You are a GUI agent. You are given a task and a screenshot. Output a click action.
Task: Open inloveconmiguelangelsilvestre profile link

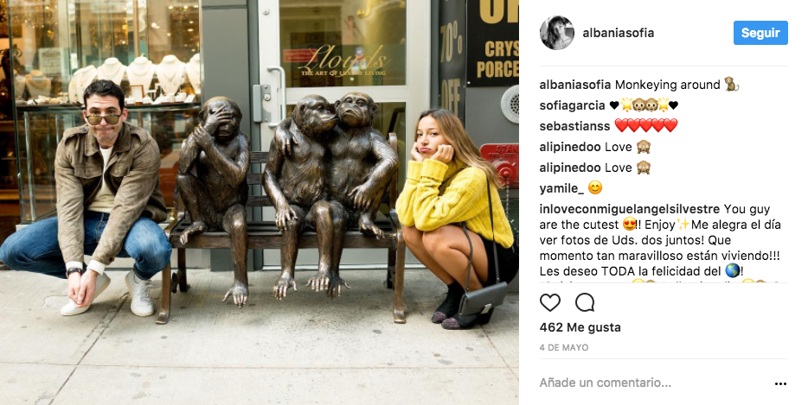[630, 209]
